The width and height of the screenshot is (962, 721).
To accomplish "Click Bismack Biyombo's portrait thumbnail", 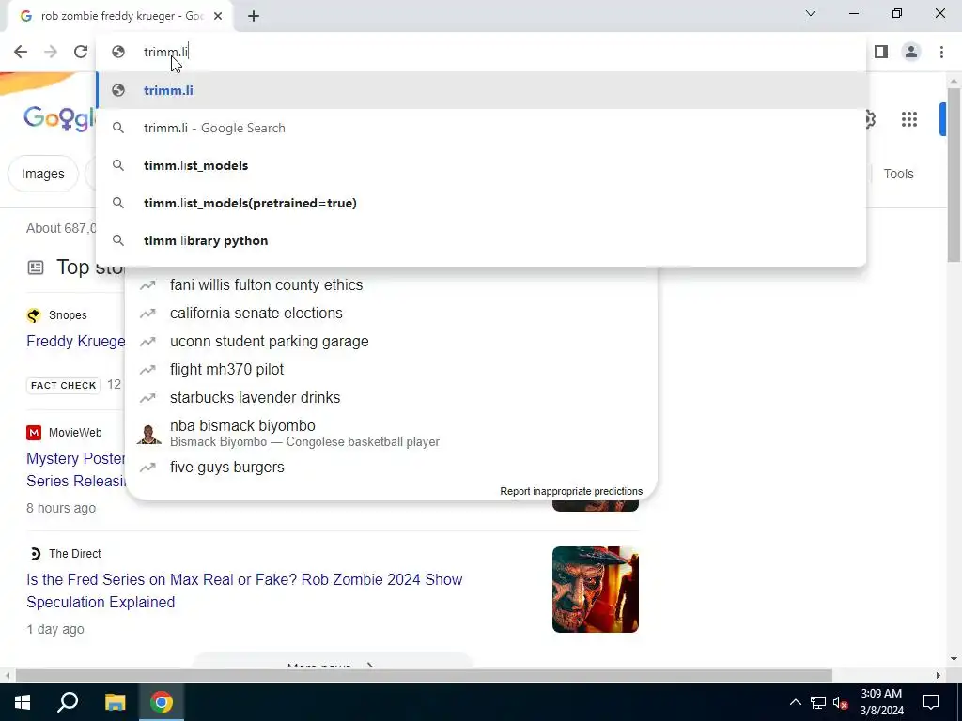I will (148, 434).
